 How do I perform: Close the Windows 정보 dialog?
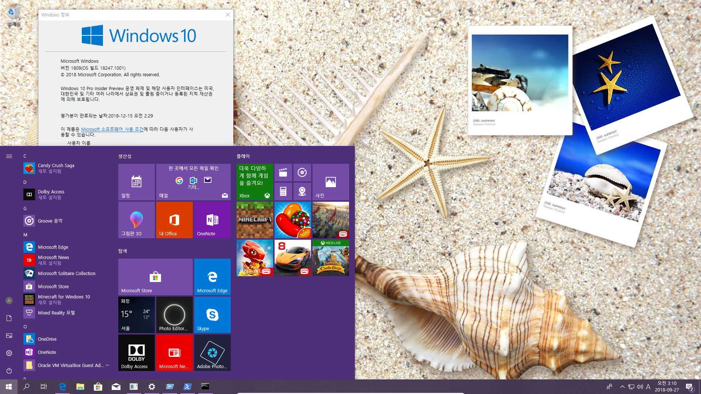tap(227, 15)
